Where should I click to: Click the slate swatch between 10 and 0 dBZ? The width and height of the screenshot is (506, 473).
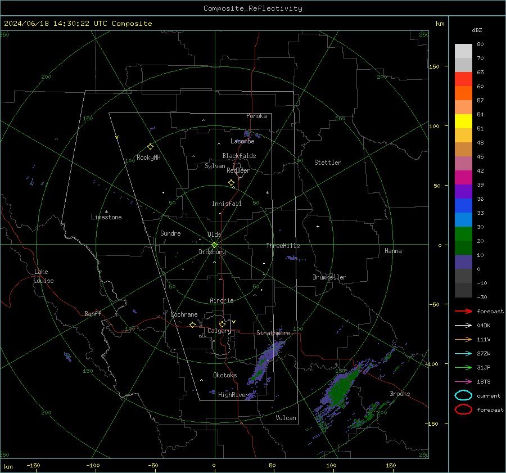point(463,262)
